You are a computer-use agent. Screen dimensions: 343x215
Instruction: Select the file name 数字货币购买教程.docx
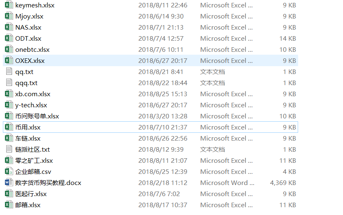click(48, 183)
